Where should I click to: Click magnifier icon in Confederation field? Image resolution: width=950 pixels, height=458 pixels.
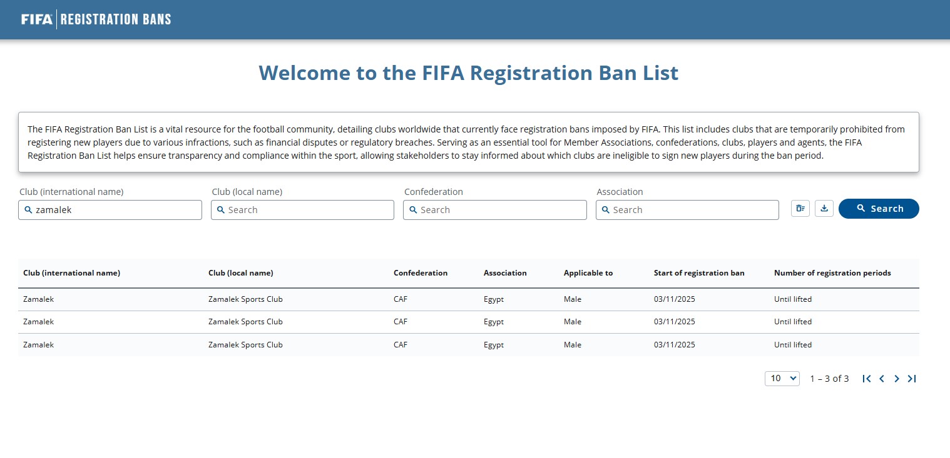(413, 210)
